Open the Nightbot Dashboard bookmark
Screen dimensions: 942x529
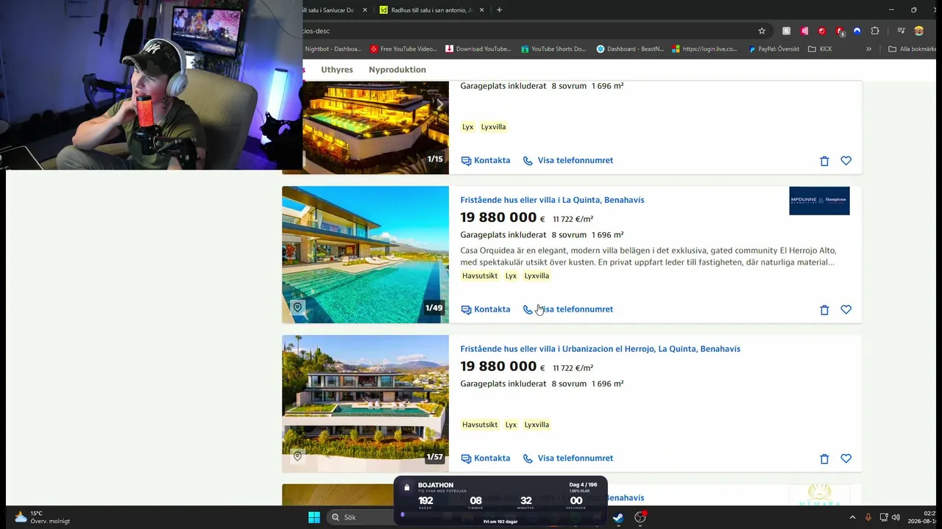tap(333, 49)
